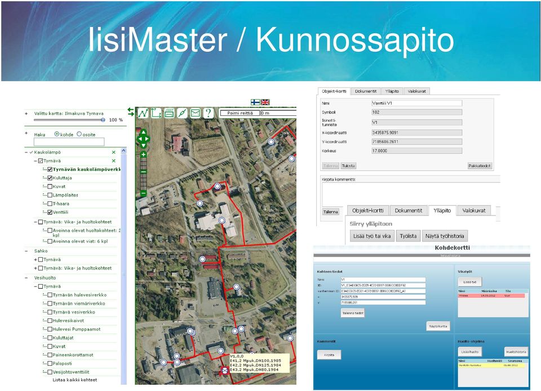Screen dimensions: 541x391
Task: Open the upper Dokumentit tab
Action: pos(366,91)
